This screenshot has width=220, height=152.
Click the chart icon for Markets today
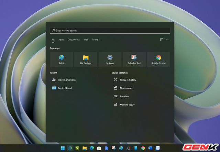coord(115,105)
